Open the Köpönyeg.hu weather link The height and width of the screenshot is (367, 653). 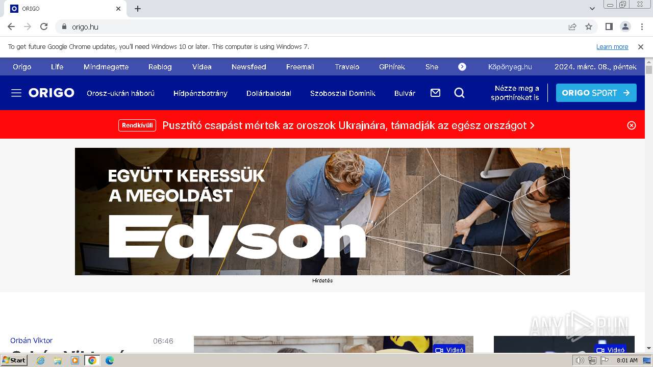tap(510, 67)
